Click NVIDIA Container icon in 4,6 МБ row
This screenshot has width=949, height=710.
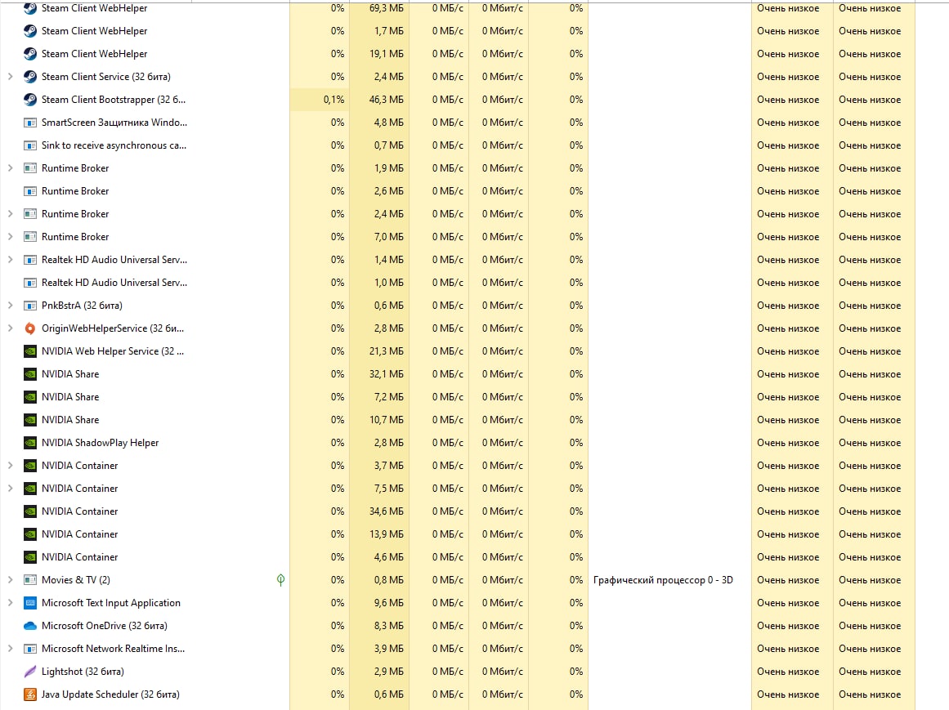coord(29,557)
